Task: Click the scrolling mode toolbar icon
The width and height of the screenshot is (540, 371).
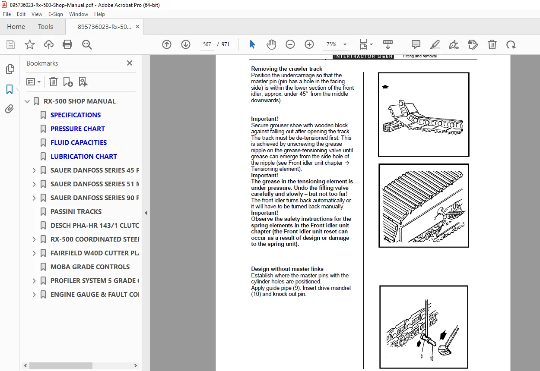Action: [x=388, y=44]
